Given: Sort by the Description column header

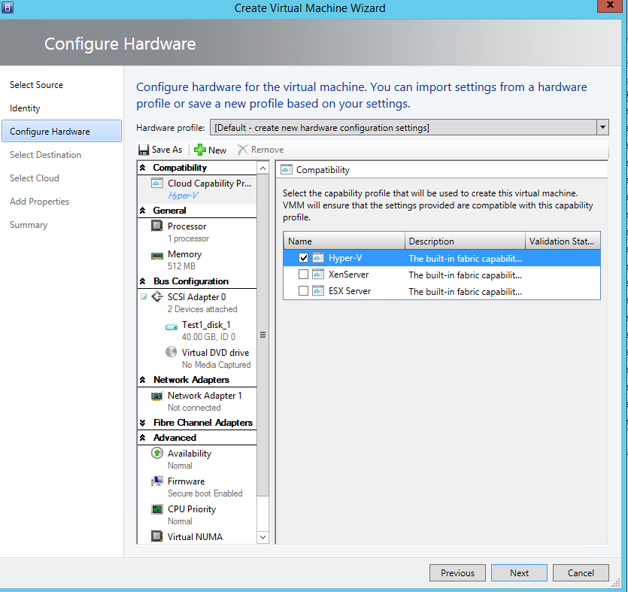Looking at the screenshot, I should pyautogui.click(x=465, y=241).
